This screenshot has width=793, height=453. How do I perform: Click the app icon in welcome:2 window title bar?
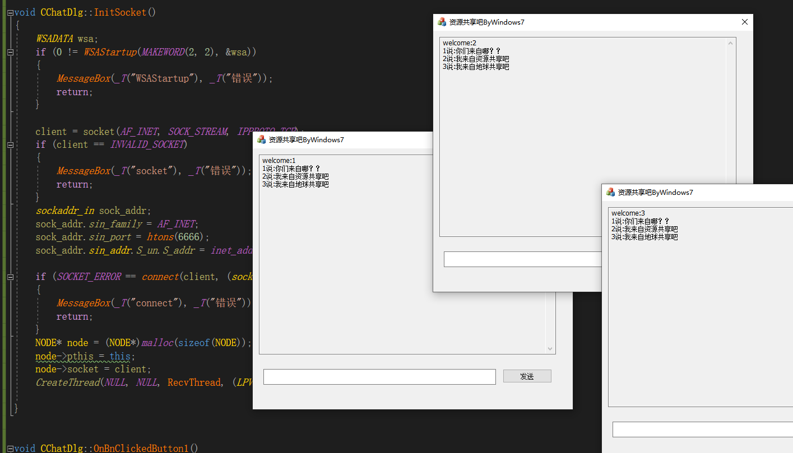pos(442,22)
